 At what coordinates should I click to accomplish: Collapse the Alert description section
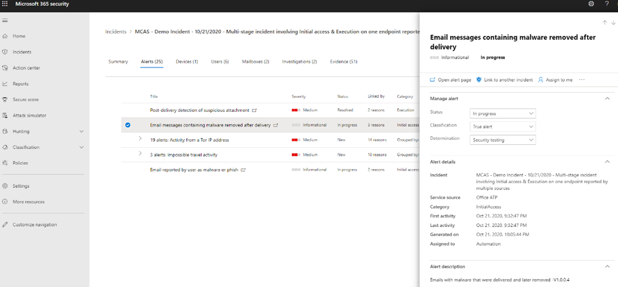pos(607,266)
